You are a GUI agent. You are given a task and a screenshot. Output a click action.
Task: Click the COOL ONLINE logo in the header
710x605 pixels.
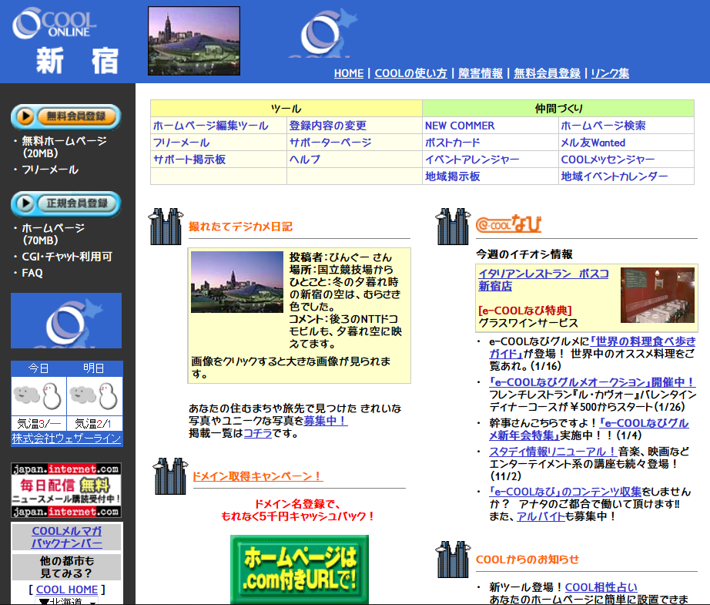54,23
